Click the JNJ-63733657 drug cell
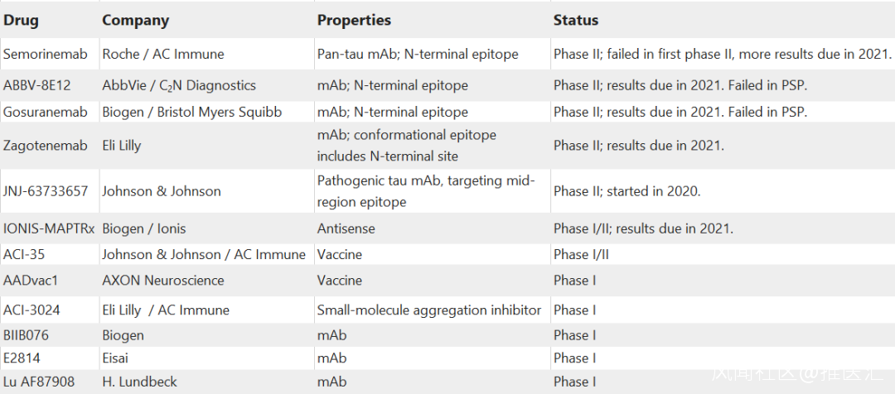This screenshot has height=394, width=895. click(46, 191)
